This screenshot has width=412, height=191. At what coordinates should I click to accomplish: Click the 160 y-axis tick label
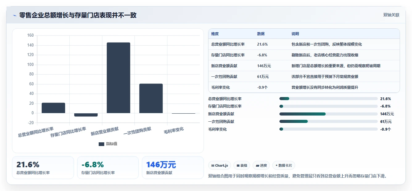[x=30, y=35]
